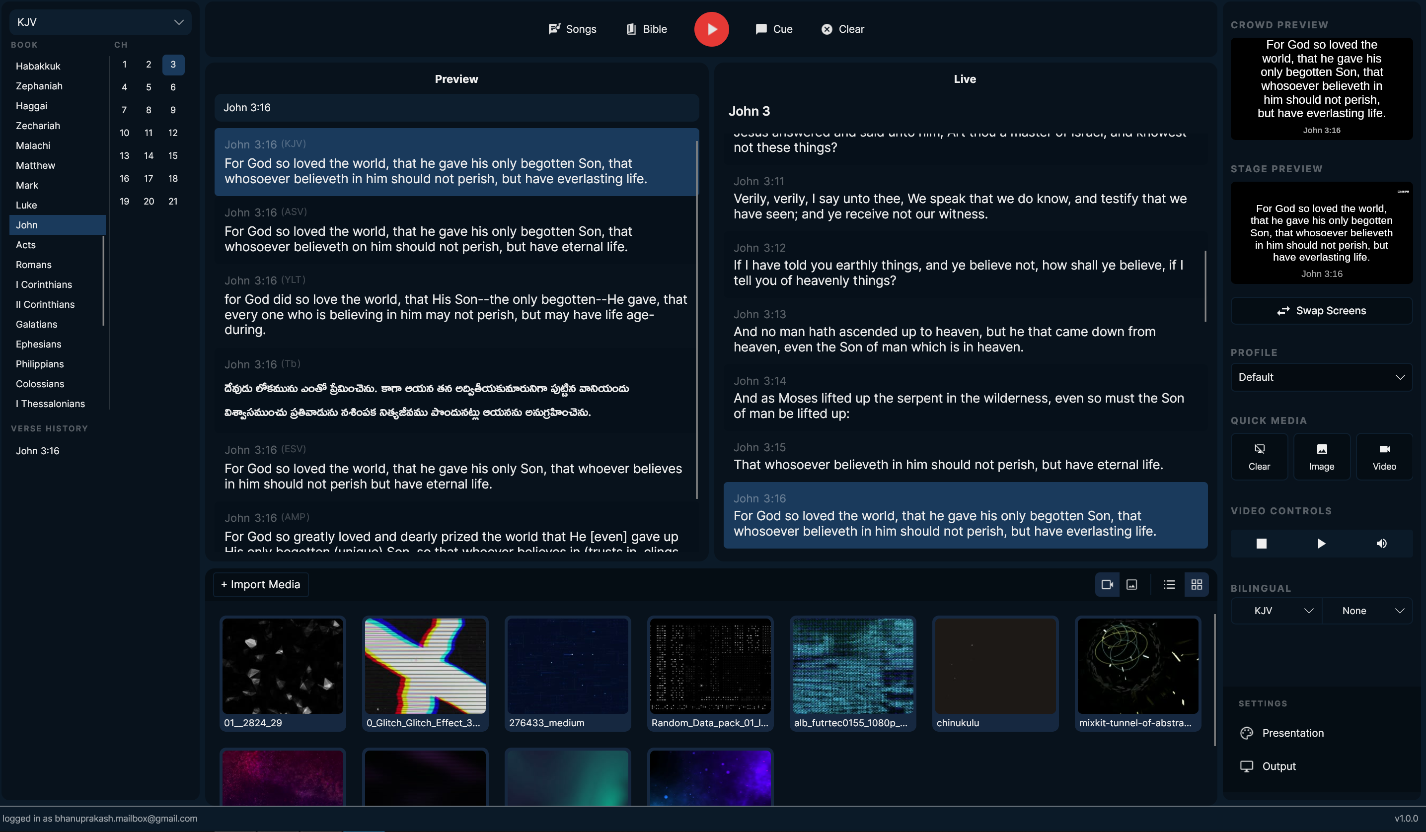
Task: Show only images in the media filter
Action: coord(1132,584)
